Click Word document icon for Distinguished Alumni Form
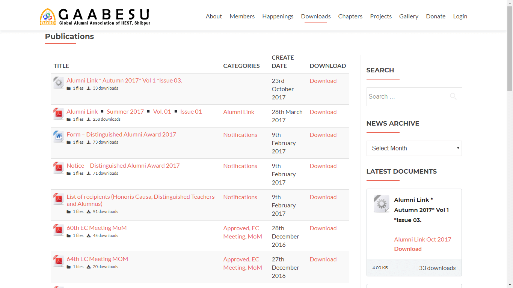The height and width of the screenshot is (288, 513). 59,136
